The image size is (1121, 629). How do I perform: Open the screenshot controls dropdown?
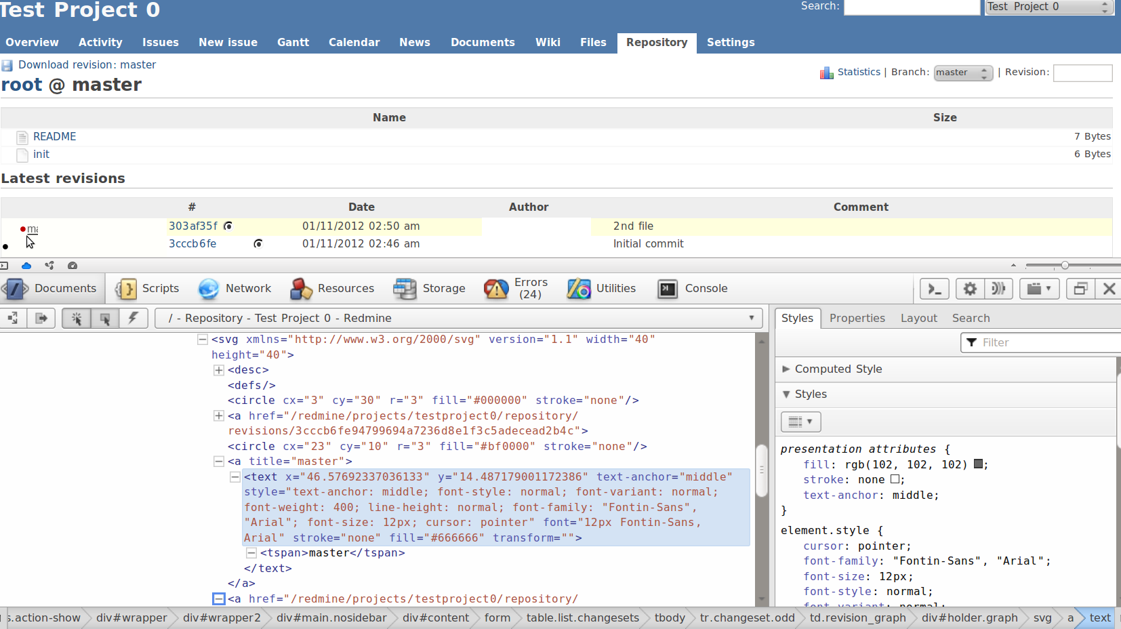pyautogui.click(x=1039, y=289)
